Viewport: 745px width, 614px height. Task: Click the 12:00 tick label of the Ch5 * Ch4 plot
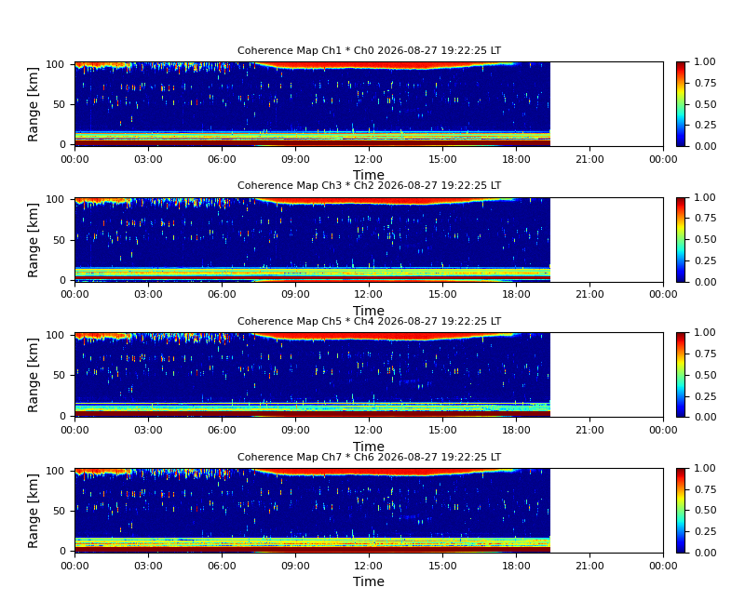(369, 431)
